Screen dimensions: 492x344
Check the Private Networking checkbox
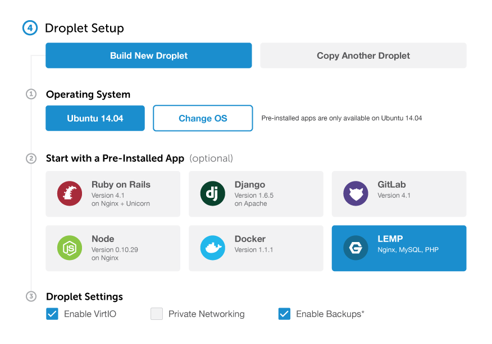coord(157,314)
